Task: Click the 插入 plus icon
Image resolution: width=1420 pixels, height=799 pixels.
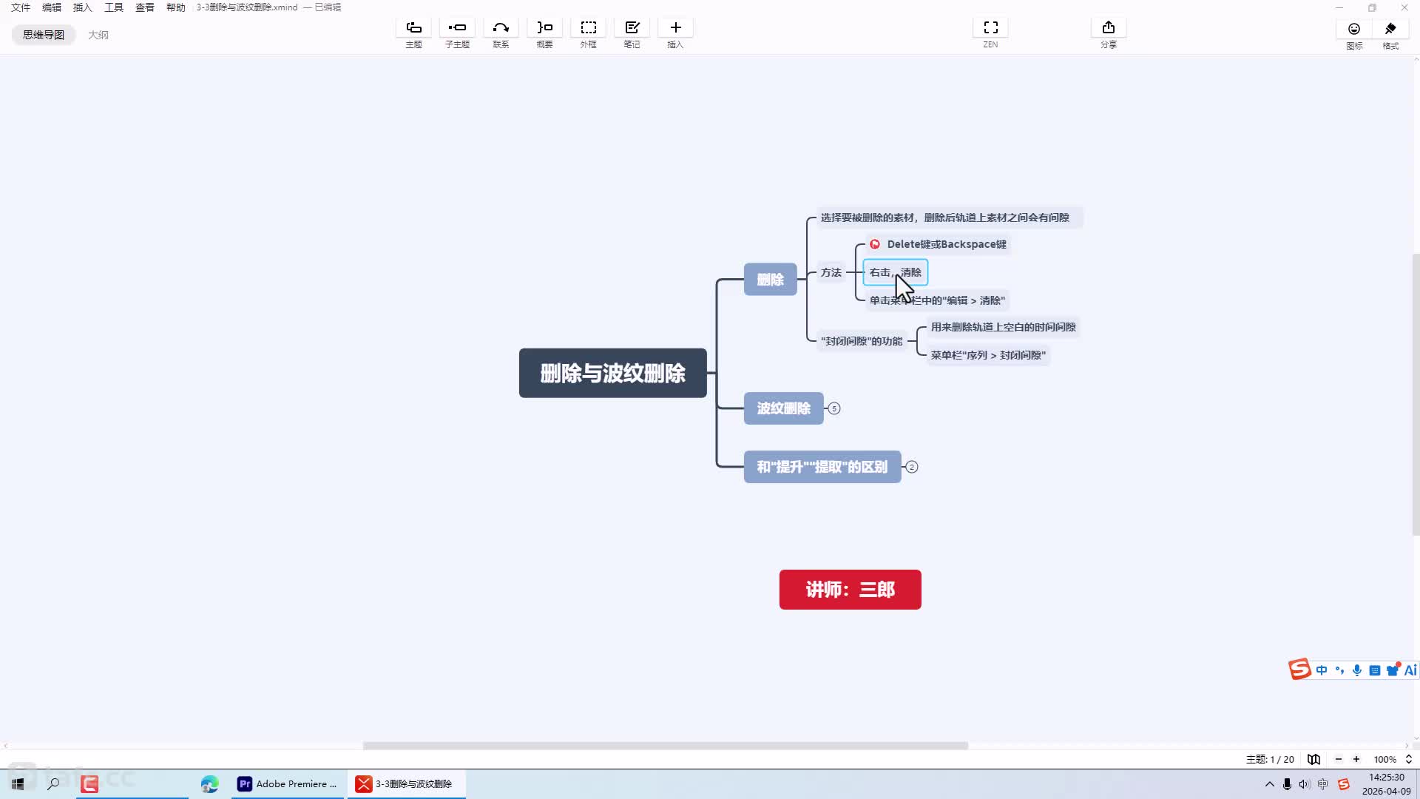Action: tap(675, 28)
